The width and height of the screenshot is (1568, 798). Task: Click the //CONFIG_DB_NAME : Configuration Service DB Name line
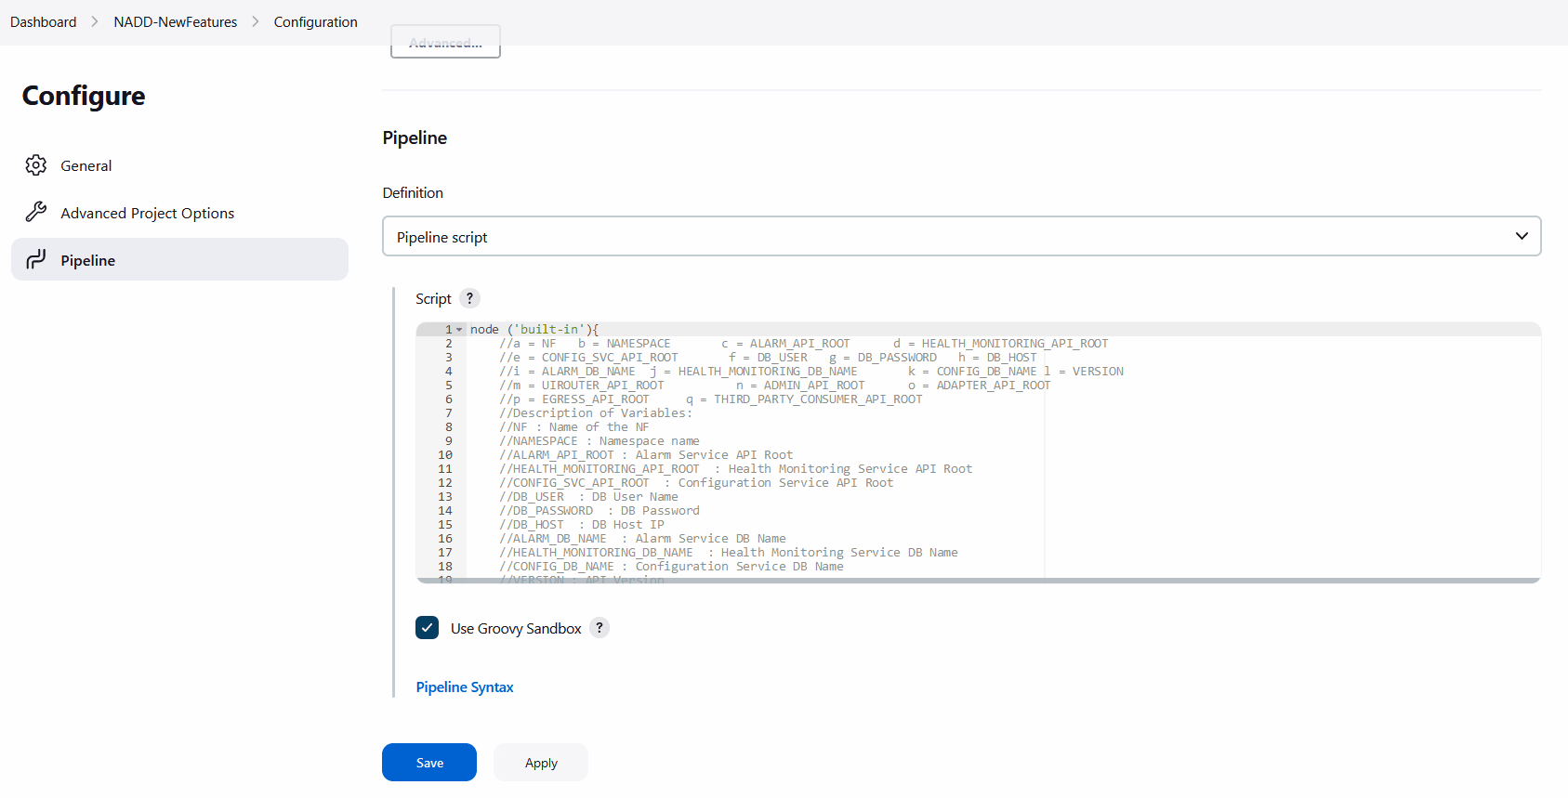671,567
